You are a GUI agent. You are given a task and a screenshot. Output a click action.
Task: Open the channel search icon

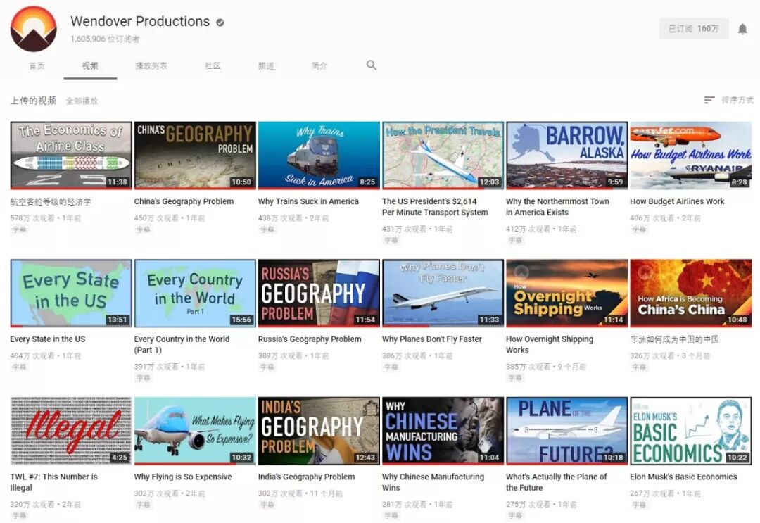[371, 65]
